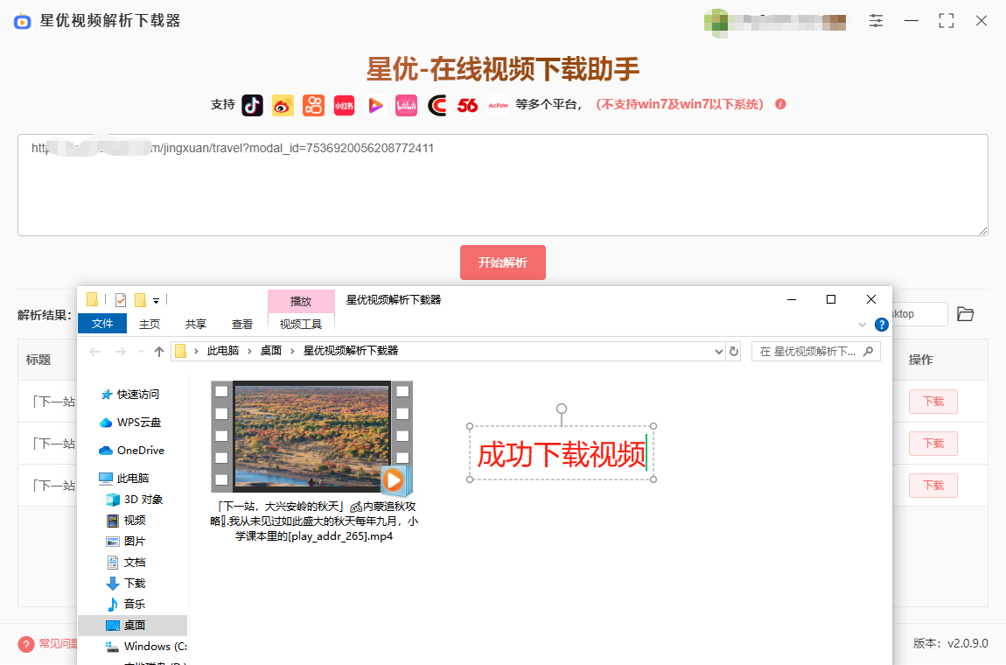Click the 星优 app logo in title bar
Viewport: 1006px width, 665px height.
(23, 21)
